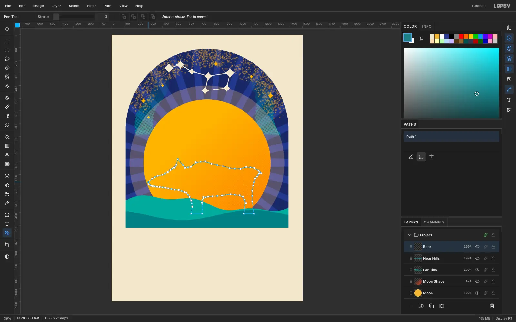Open the History panel icon
The image size is (516, 322).
509,79
